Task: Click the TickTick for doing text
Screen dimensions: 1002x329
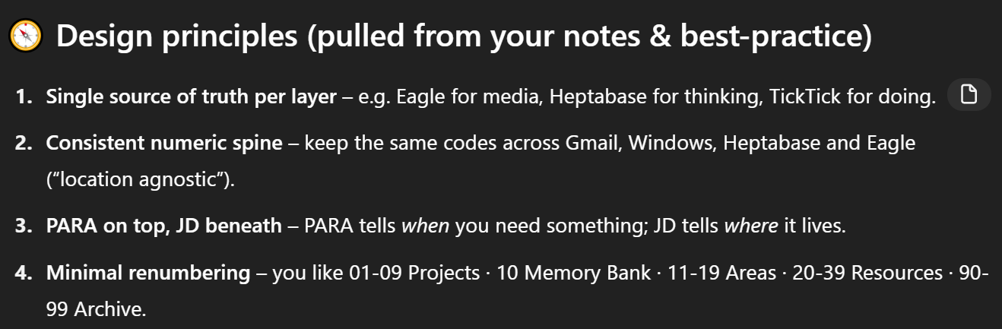Action: coord(852,97)
